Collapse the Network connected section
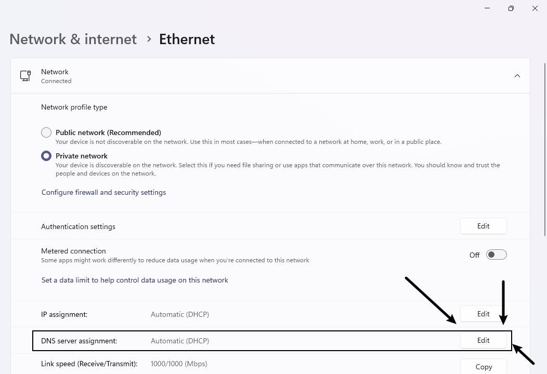This screenshot has height=374, width=547. (x=517, y=75)
